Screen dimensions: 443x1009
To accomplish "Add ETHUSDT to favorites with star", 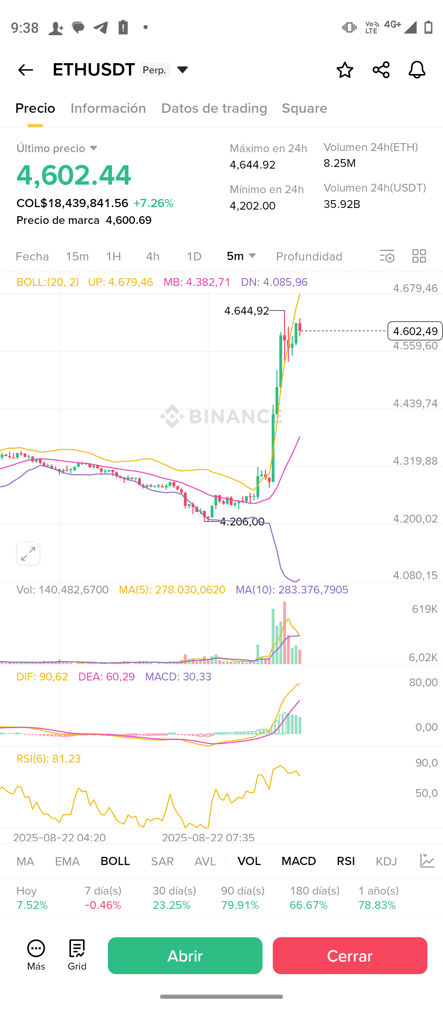I will [x=345, y=70].
